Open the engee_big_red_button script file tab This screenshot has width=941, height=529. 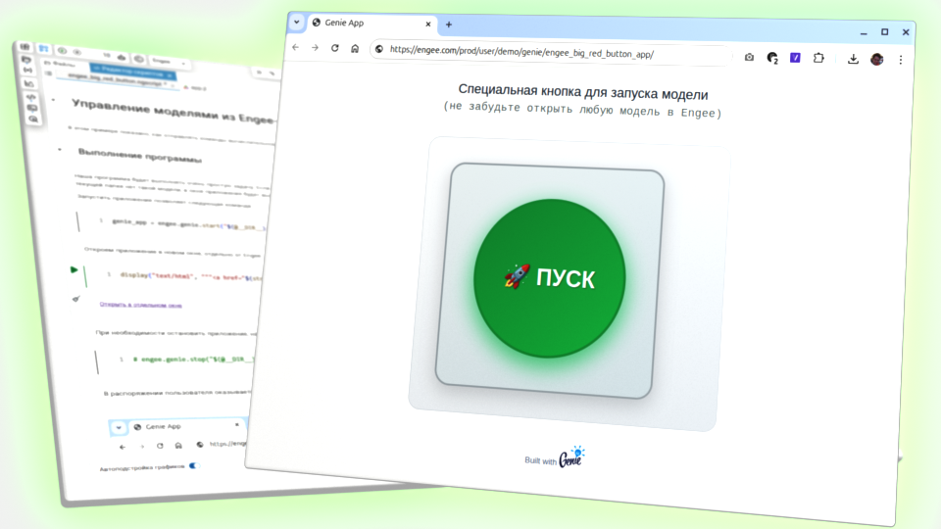tap(118, 79)
